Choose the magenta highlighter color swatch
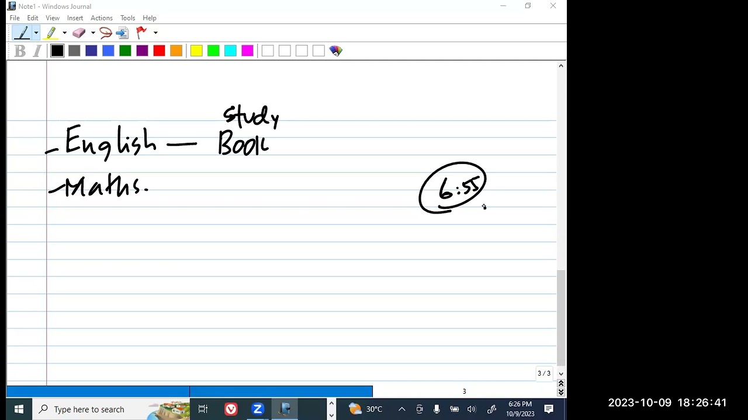The height and width of the screenshot is (420, 748). (247, 51)
